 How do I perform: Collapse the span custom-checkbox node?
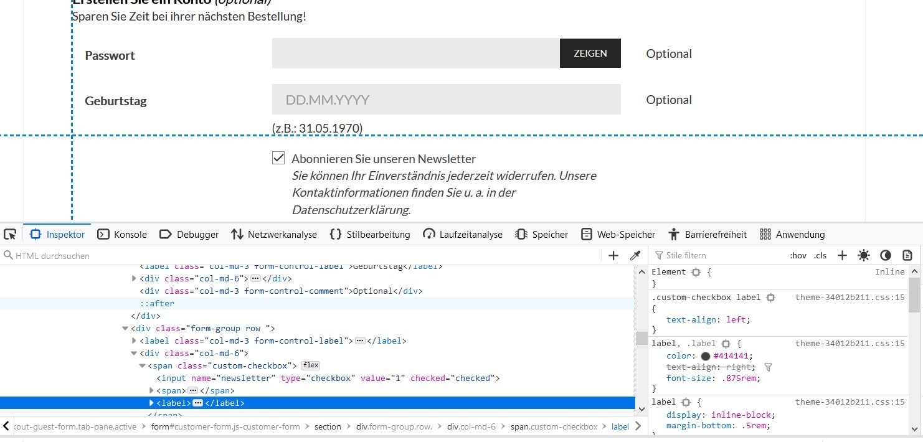[x=143, y=365]
